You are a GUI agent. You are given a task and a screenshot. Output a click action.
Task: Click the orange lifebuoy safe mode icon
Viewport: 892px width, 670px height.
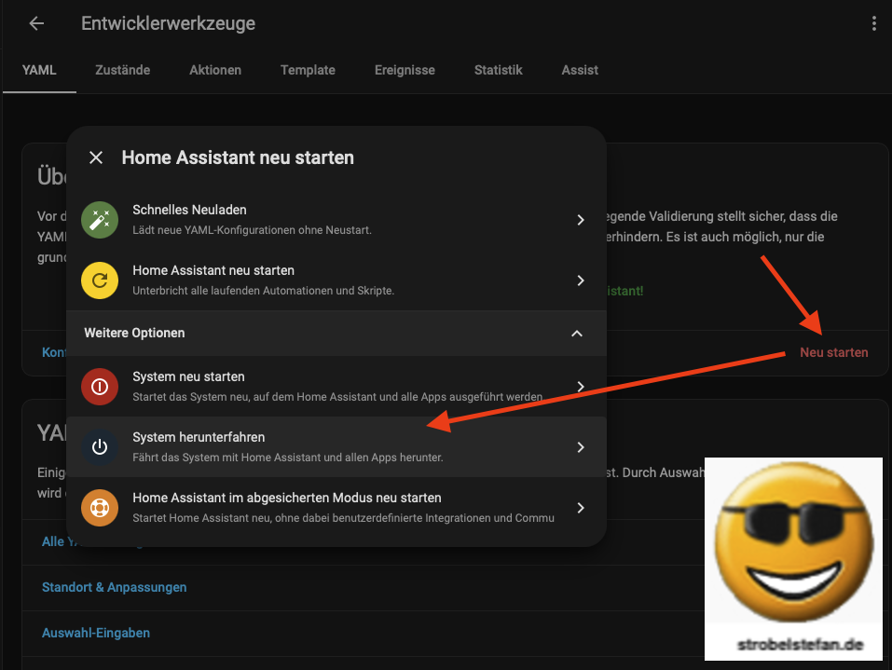click(x=100, y=508)
